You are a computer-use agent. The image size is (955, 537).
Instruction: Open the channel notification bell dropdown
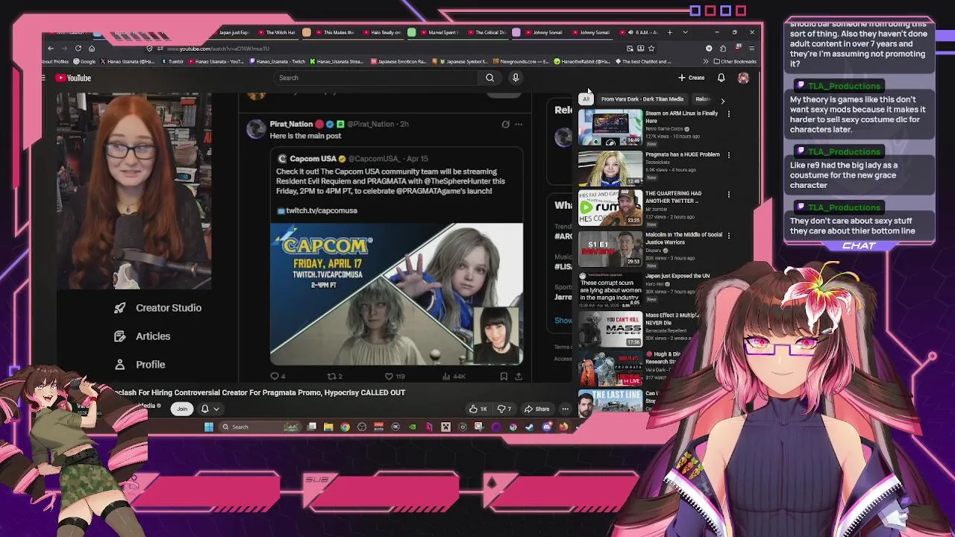pos(210,409)
